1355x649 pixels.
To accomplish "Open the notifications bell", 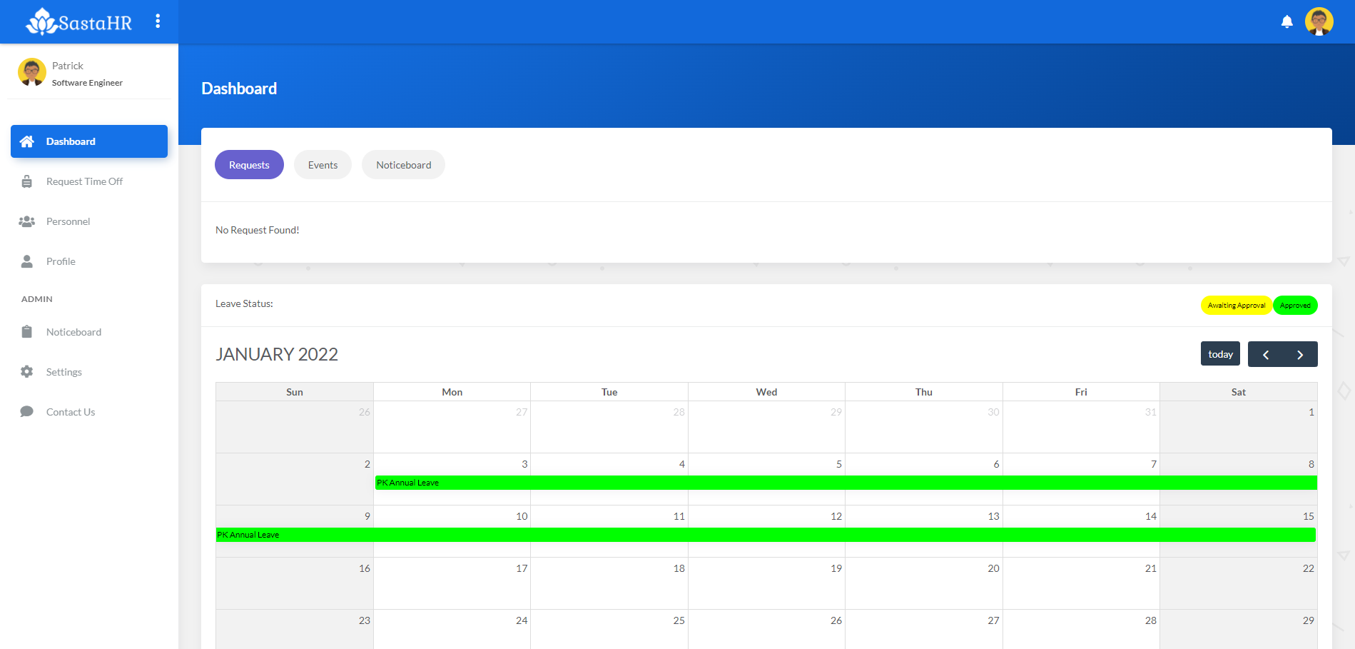I will [1287, 21].
